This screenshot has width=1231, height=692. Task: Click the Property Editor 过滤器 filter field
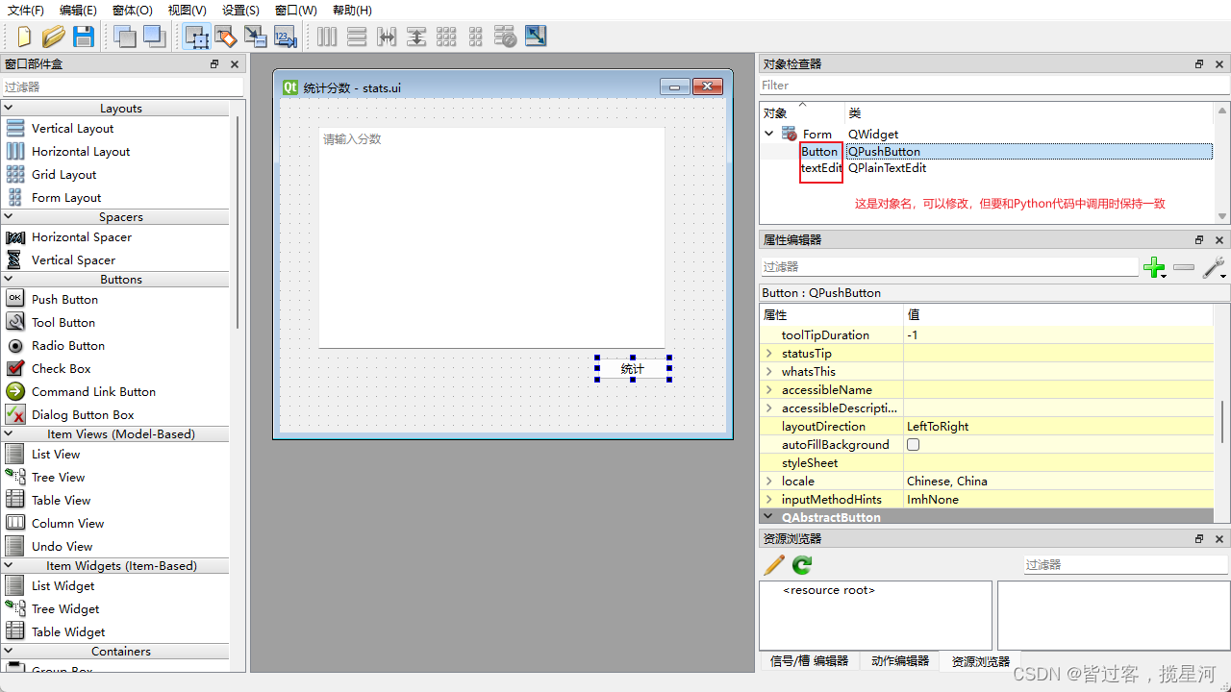[x=949, y=267]
